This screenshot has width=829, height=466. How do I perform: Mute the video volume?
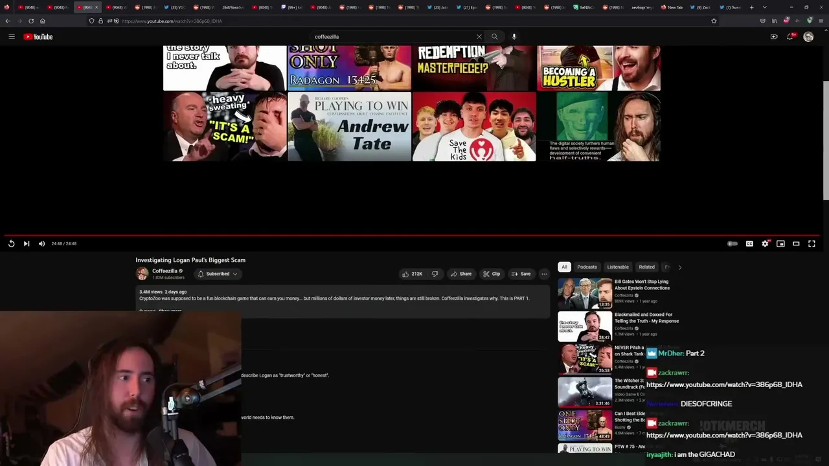[x=41, y=243]
